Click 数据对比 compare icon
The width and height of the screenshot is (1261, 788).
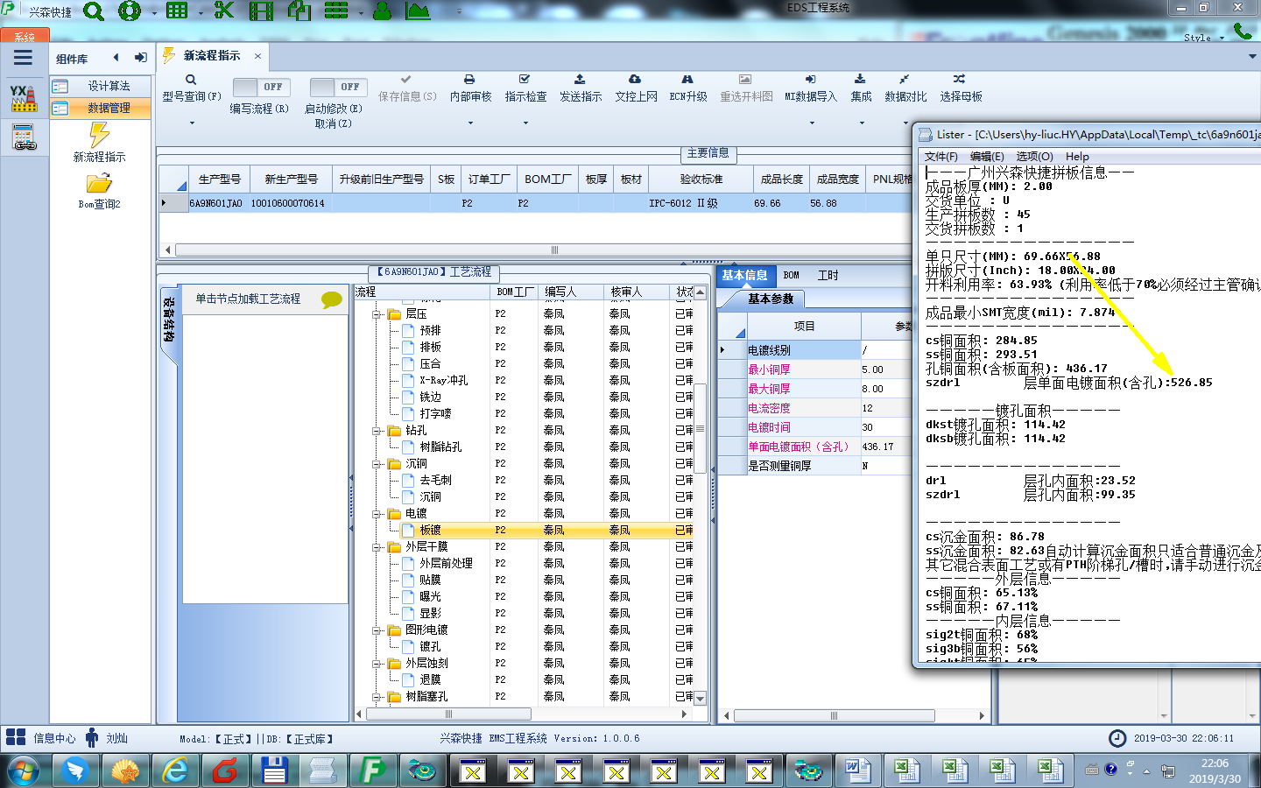(904, 80)
